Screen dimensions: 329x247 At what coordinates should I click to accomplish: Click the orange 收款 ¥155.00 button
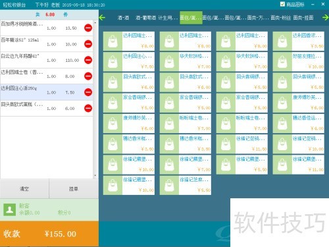(x=49, y=234)
